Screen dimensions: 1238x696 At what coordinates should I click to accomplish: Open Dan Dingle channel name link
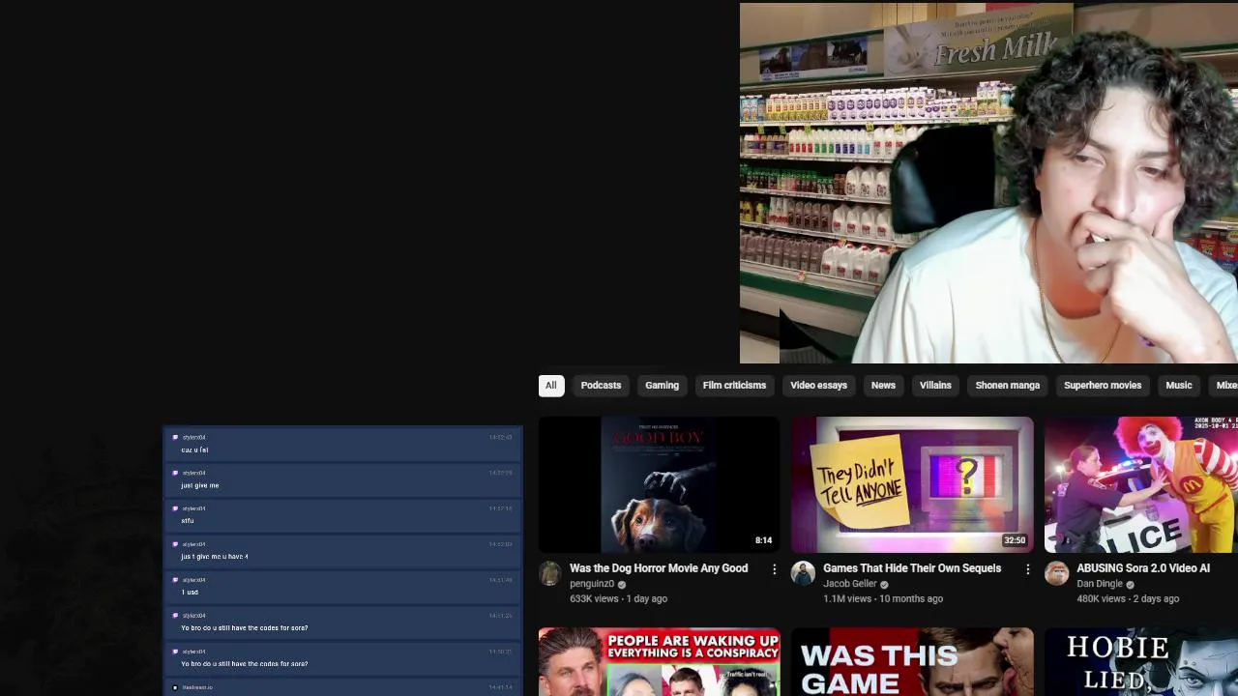point(1100,584)
